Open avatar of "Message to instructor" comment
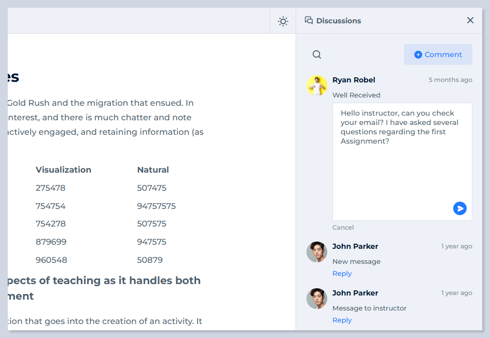 317,299
